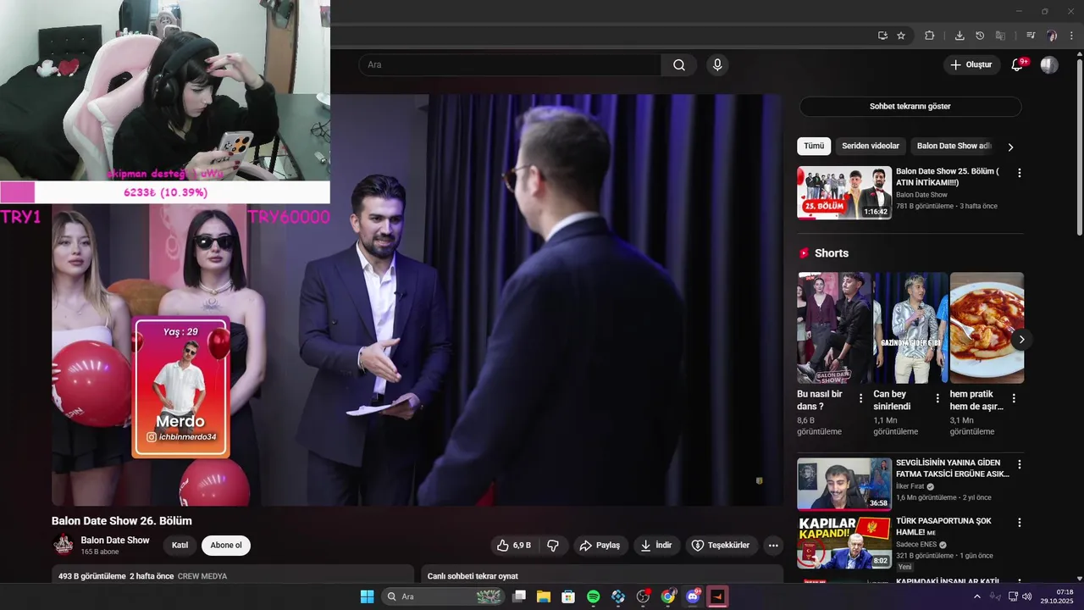This screenshot has height=610, width=1084.
Task: Click the 'CREW MEDYA' description text
Action: [202, 576]
